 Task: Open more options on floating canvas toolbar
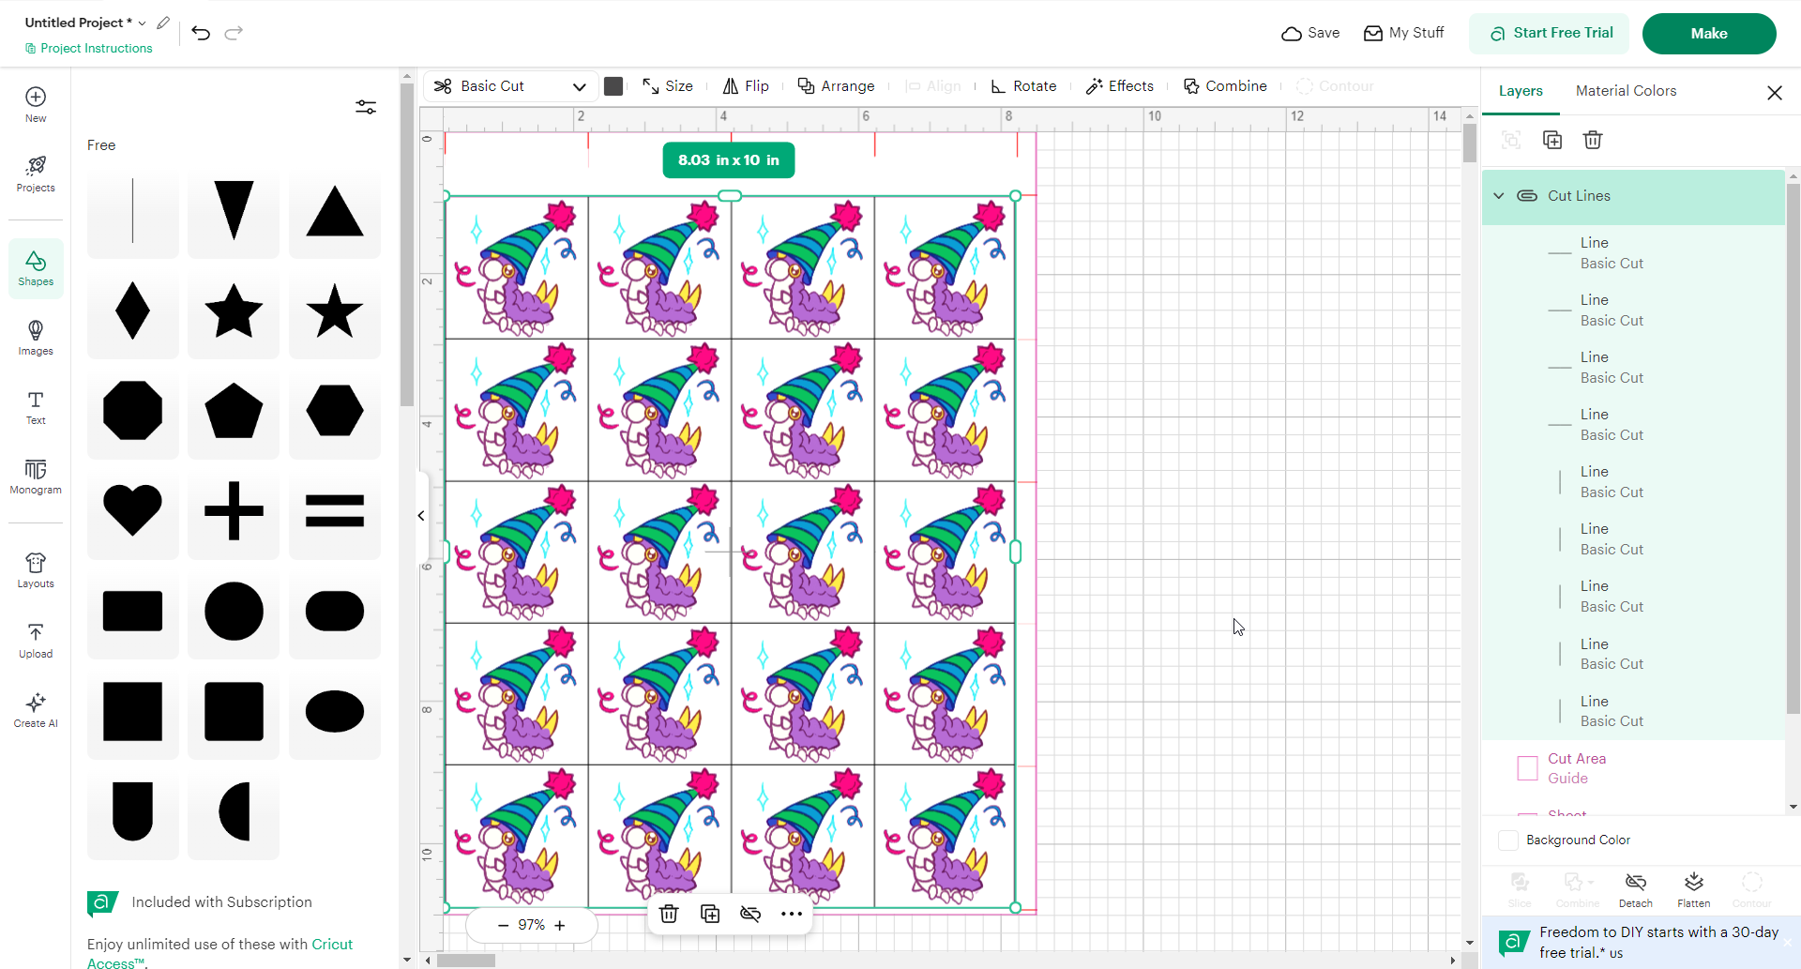[x=792, y=914]
